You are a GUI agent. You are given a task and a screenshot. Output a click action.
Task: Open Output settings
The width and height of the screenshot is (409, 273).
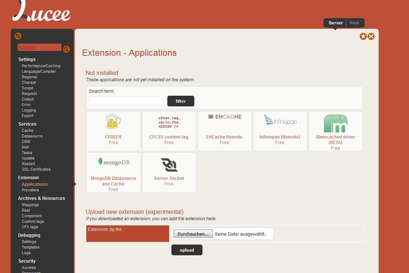28,99
